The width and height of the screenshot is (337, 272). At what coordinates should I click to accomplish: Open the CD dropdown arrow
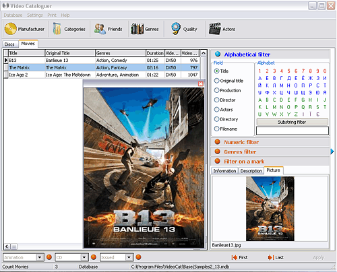coord(84,257)
